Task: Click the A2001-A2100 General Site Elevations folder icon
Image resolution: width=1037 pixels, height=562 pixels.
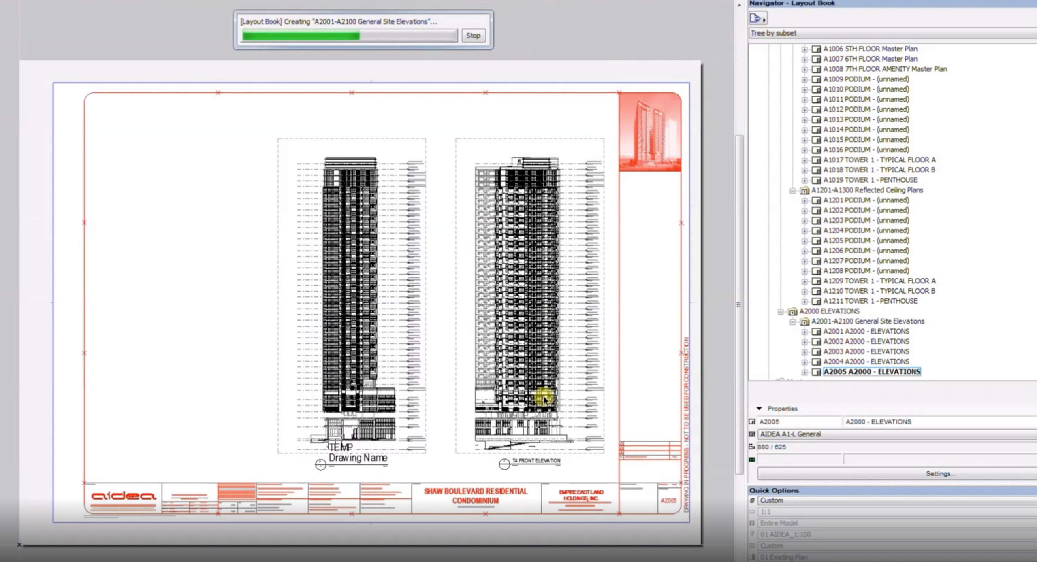Action: (x=804, y=321)
